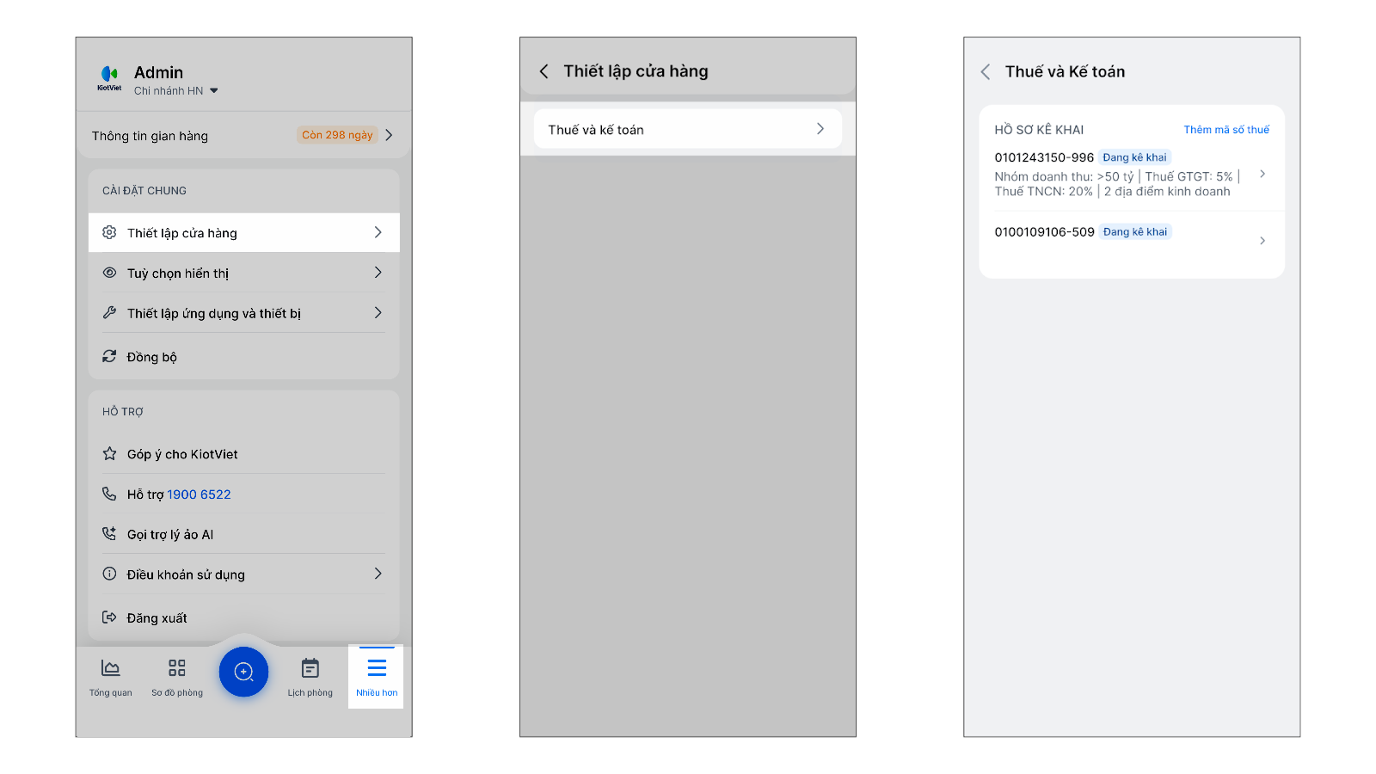The height and width of the screenshot is (774, 1376).
Task: Click wrench icon for Thiết lập ứng dụng
Action: (x=109, y=313)
